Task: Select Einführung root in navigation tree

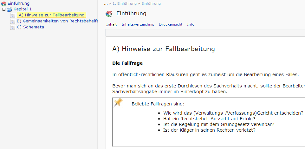Action: 18,3
